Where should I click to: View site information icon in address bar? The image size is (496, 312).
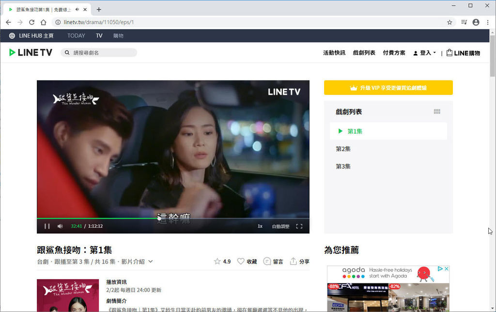tap(58, 22)
